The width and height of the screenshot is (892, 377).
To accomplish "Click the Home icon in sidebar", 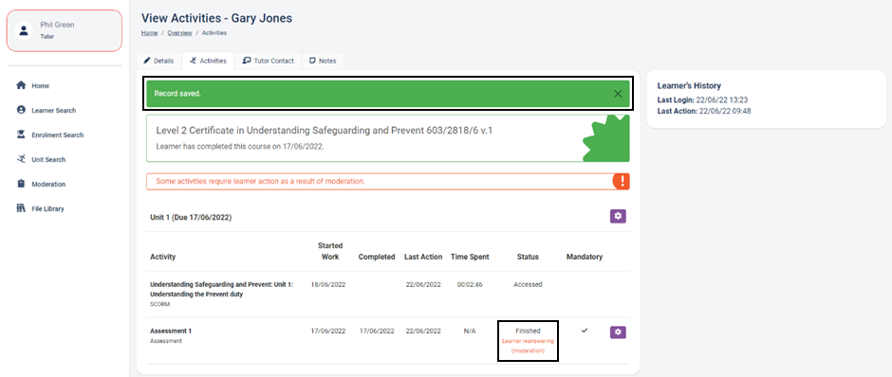I will [x=21, y=86].
